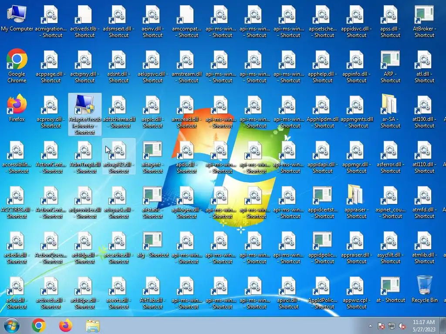Select the advapi32.dll shortcut

tap(118, 157)
